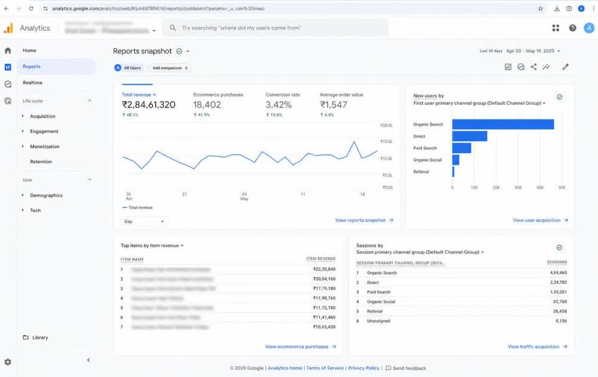Screen dimensions: 598x377
Task: Open the Explore icon in left rail
Action: pos(8,84)
